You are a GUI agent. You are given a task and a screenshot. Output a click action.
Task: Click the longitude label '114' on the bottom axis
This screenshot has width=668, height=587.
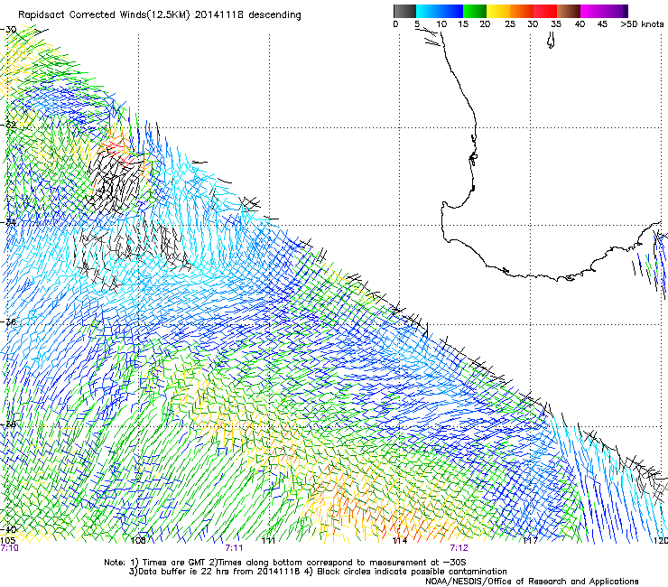400,541
